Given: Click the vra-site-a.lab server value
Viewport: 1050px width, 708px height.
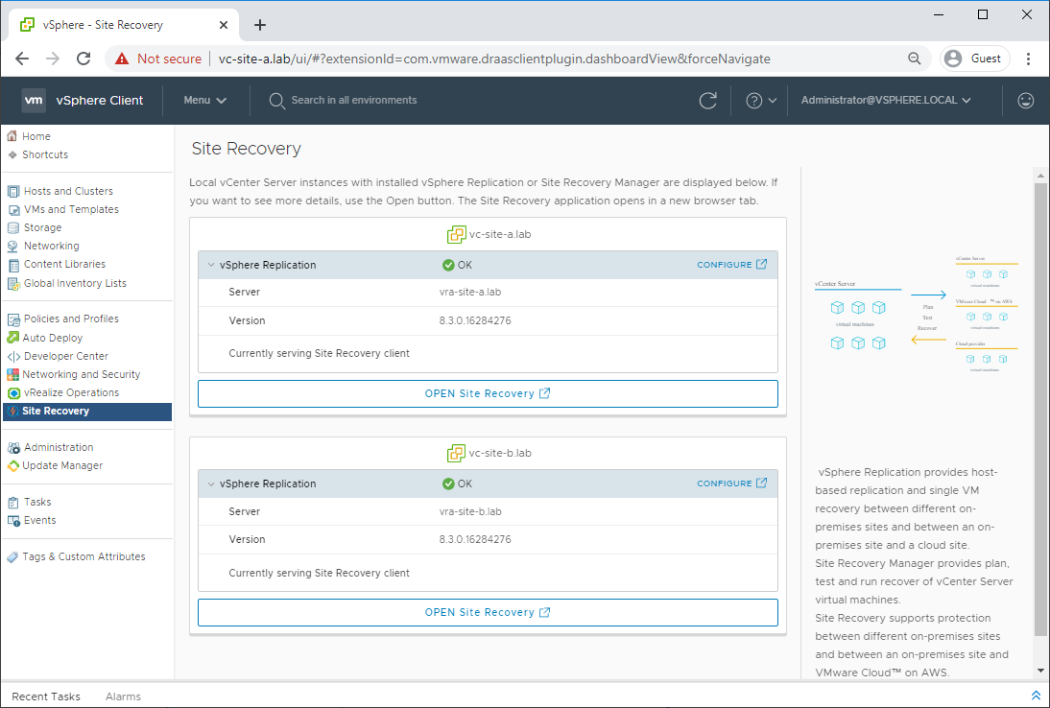Looking at the screenshot, I should [x=470, y=293].
